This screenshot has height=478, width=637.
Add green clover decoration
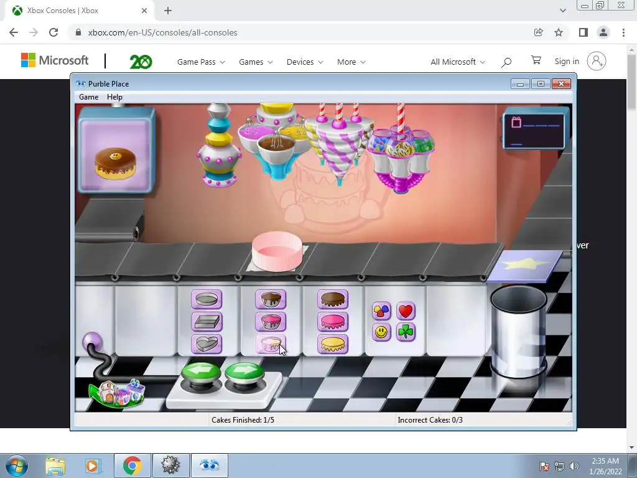(406, 332)
